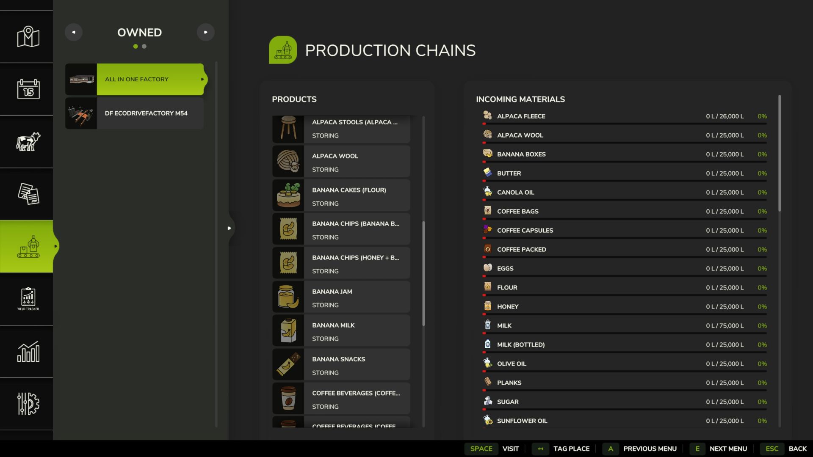
Task: Click the Products list scrollbar
Action: (423, 273)
